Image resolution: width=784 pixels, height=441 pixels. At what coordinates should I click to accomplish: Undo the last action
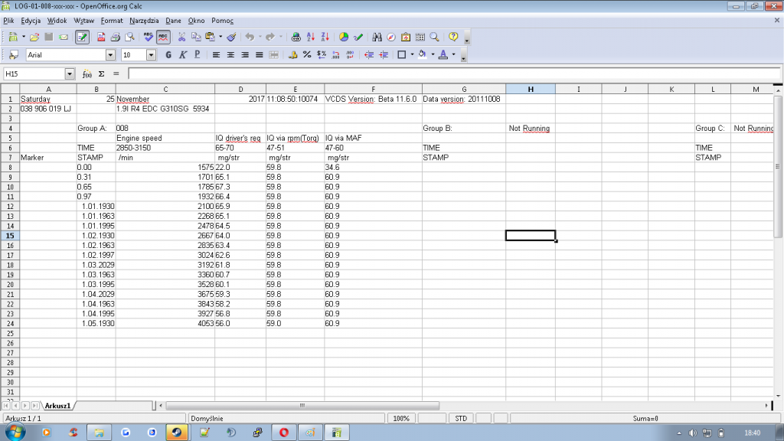pos(250,37)
